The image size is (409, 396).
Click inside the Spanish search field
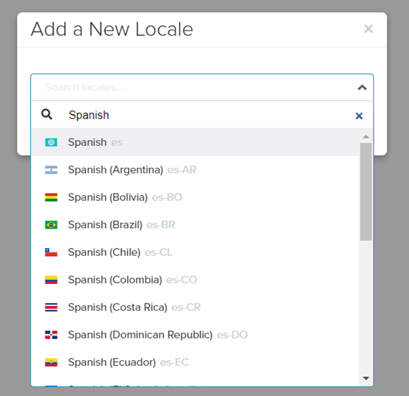point(204,115)
